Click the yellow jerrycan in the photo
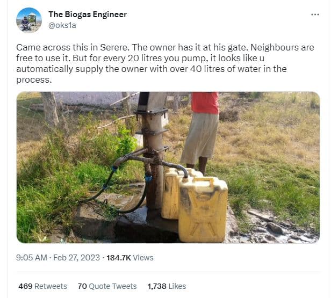Viewport: 331px width, 298px height. point(203,210)
